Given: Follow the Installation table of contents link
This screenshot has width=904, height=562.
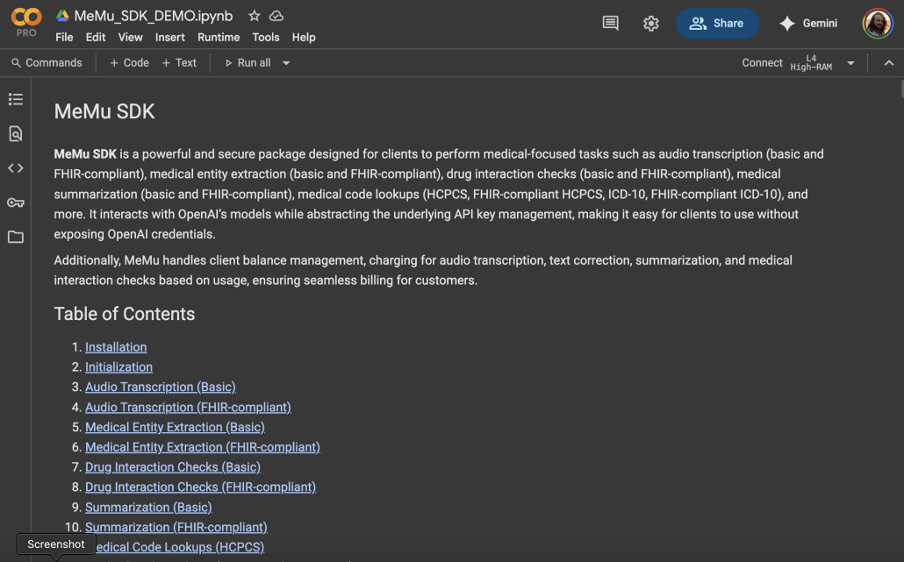Looking at the screenshot, I should click(116, 347).
